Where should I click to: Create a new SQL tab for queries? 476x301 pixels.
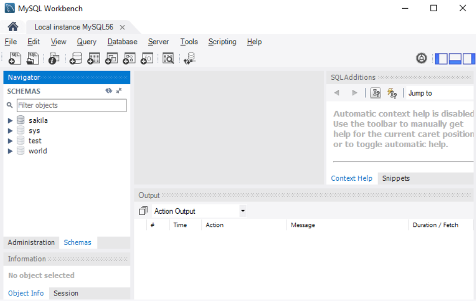(15, 58)
